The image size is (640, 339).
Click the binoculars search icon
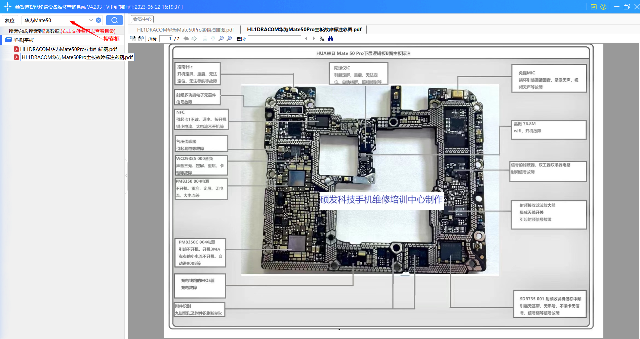click(x=331, y=39)
